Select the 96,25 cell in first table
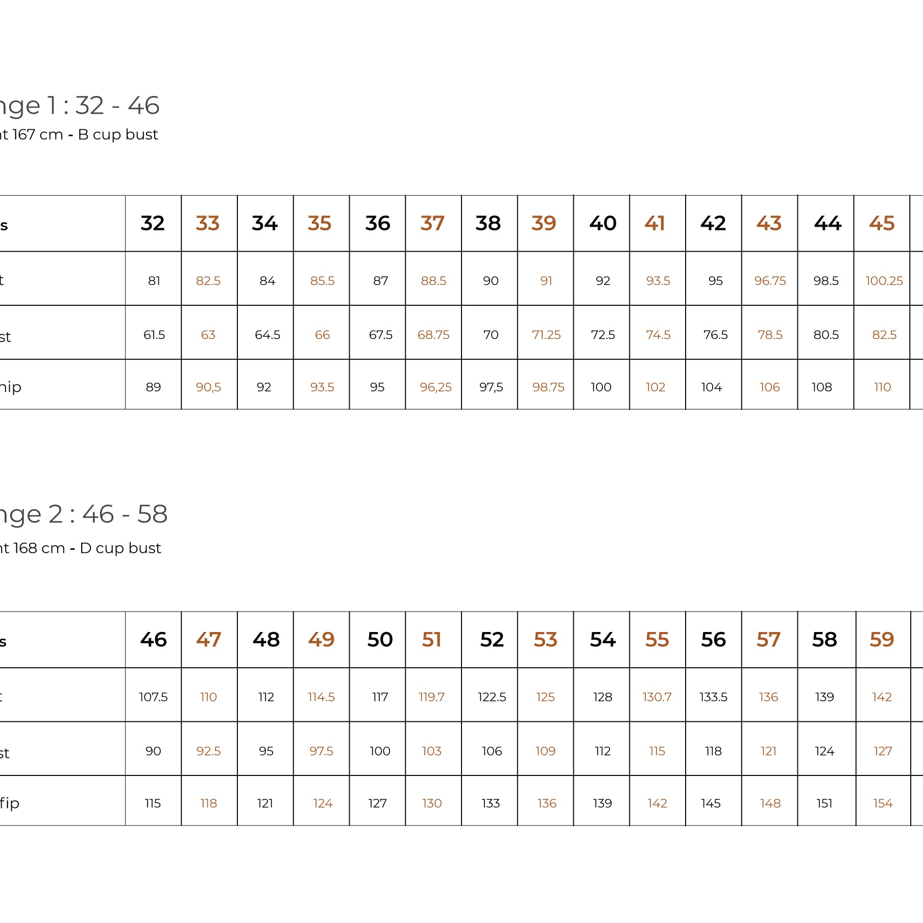 point(435,387)
